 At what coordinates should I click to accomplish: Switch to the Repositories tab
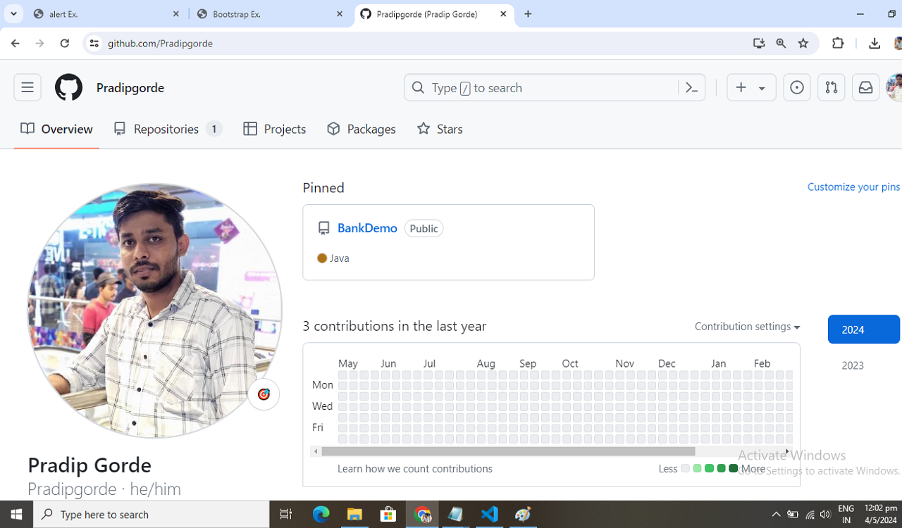(x=168, y=129)
